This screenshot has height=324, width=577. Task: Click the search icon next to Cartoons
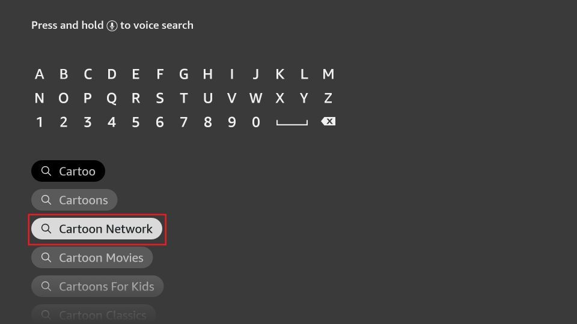coord(46,200)
